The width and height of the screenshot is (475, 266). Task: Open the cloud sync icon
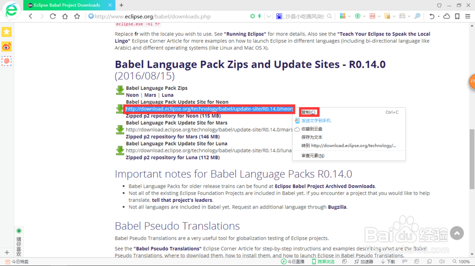pos(446,16)
